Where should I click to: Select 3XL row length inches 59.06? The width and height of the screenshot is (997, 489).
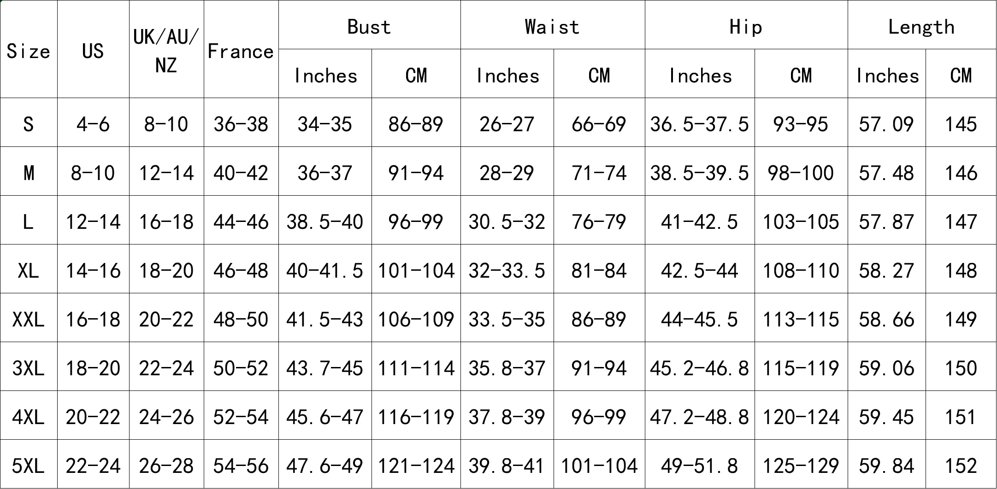(x=886, y=368)
